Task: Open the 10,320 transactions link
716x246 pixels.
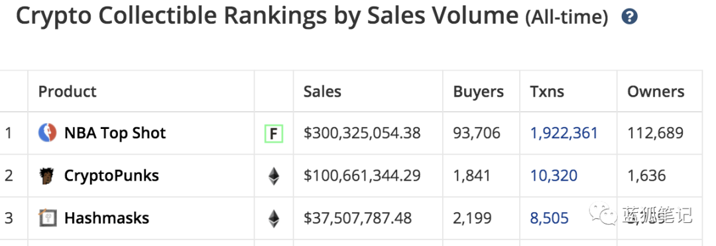Action: 554,176
